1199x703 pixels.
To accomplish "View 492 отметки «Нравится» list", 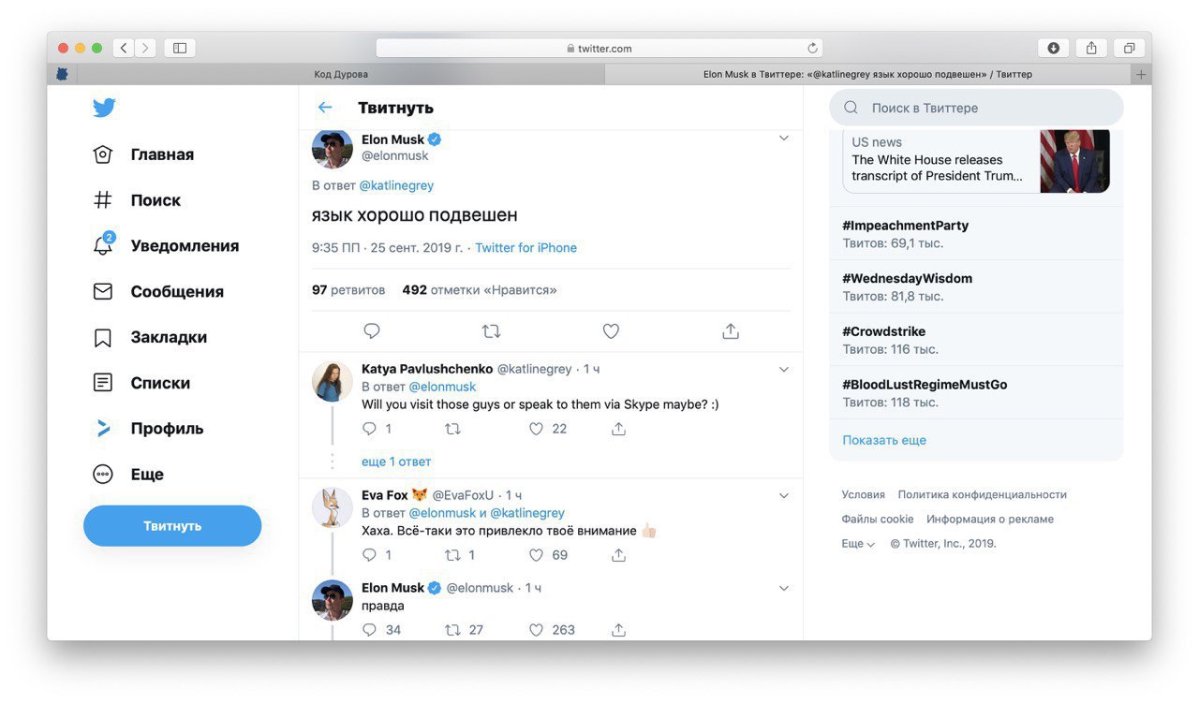I will pyautogui.click(x=480, y=290).
